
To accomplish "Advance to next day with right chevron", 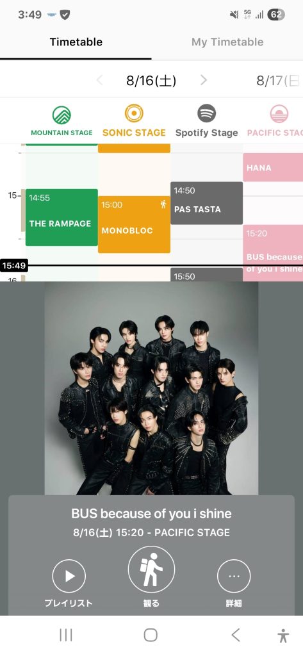I will pyautogui.click(x=204, y=80).
